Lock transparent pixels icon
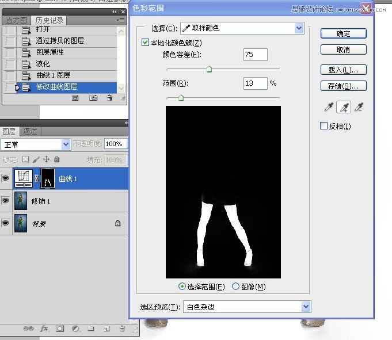Image resolution: width=392 pixels, height=340 pixels. point(25,159)
